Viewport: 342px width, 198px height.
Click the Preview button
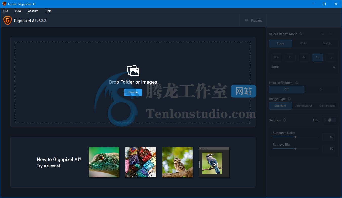pyautogui.click(x=253, y=21)
